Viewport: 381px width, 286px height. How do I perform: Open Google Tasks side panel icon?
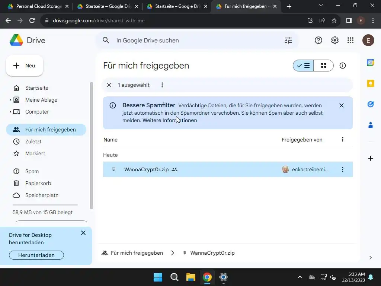click(370, 104)
